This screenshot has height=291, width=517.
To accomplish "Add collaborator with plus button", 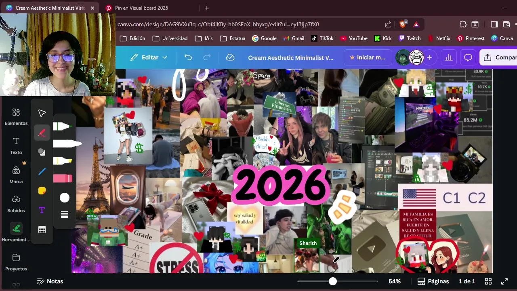I will click(429, 57).
